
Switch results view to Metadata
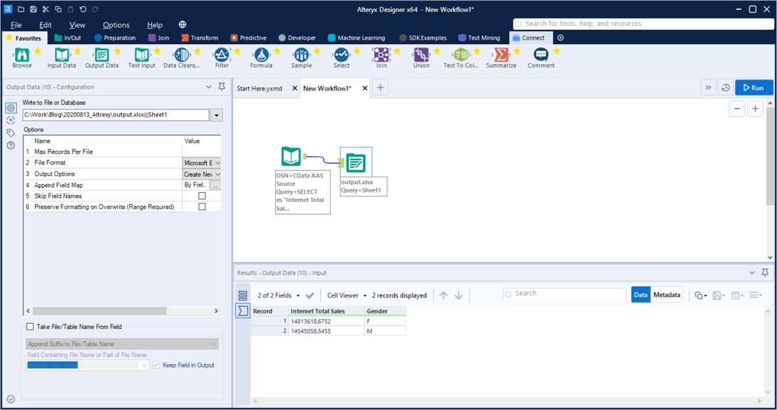coord(667,295)
